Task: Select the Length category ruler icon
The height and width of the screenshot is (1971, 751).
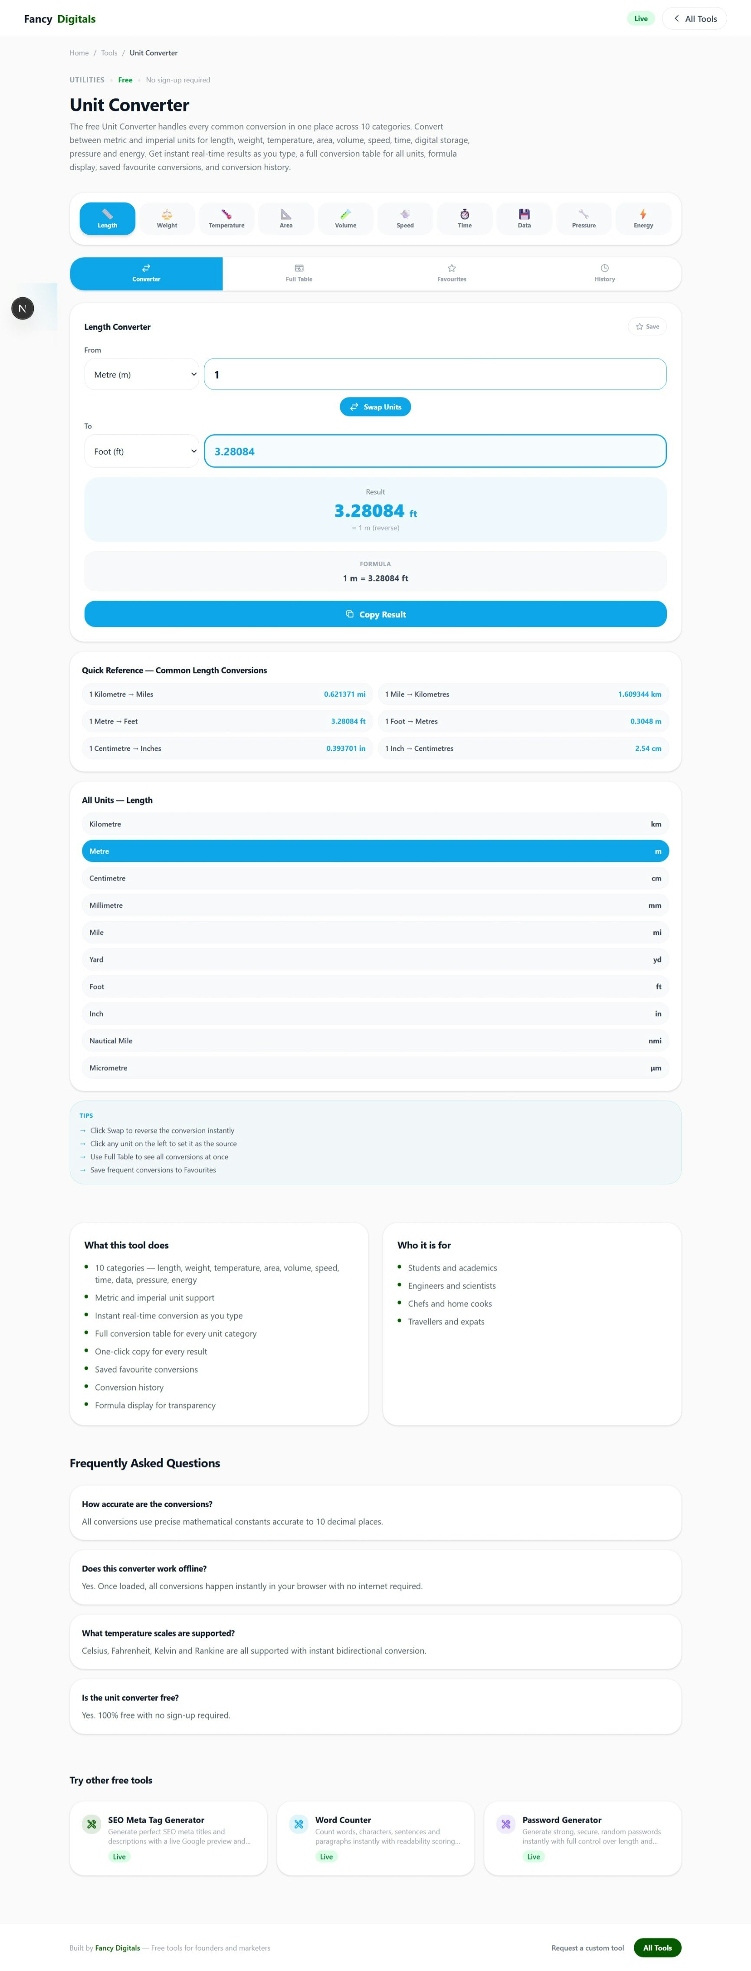Action: tap(107, 214)
